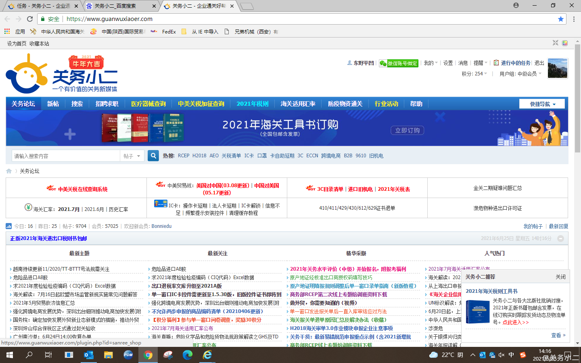Click the weather cloud icon in the system tray
The height and width of the screenshot is (363, 581).
(434, 355)
